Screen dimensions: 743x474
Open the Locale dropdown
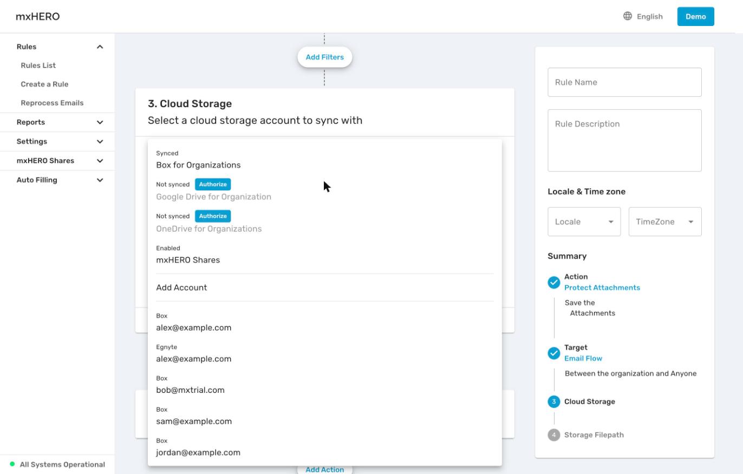click(584, 222)
